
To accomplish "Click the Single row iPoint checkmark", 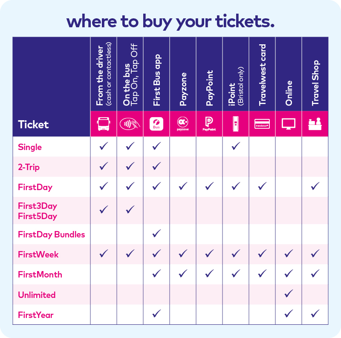I will [236, 147].
